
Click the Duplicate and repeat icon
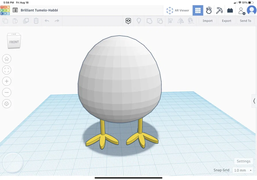26,21
